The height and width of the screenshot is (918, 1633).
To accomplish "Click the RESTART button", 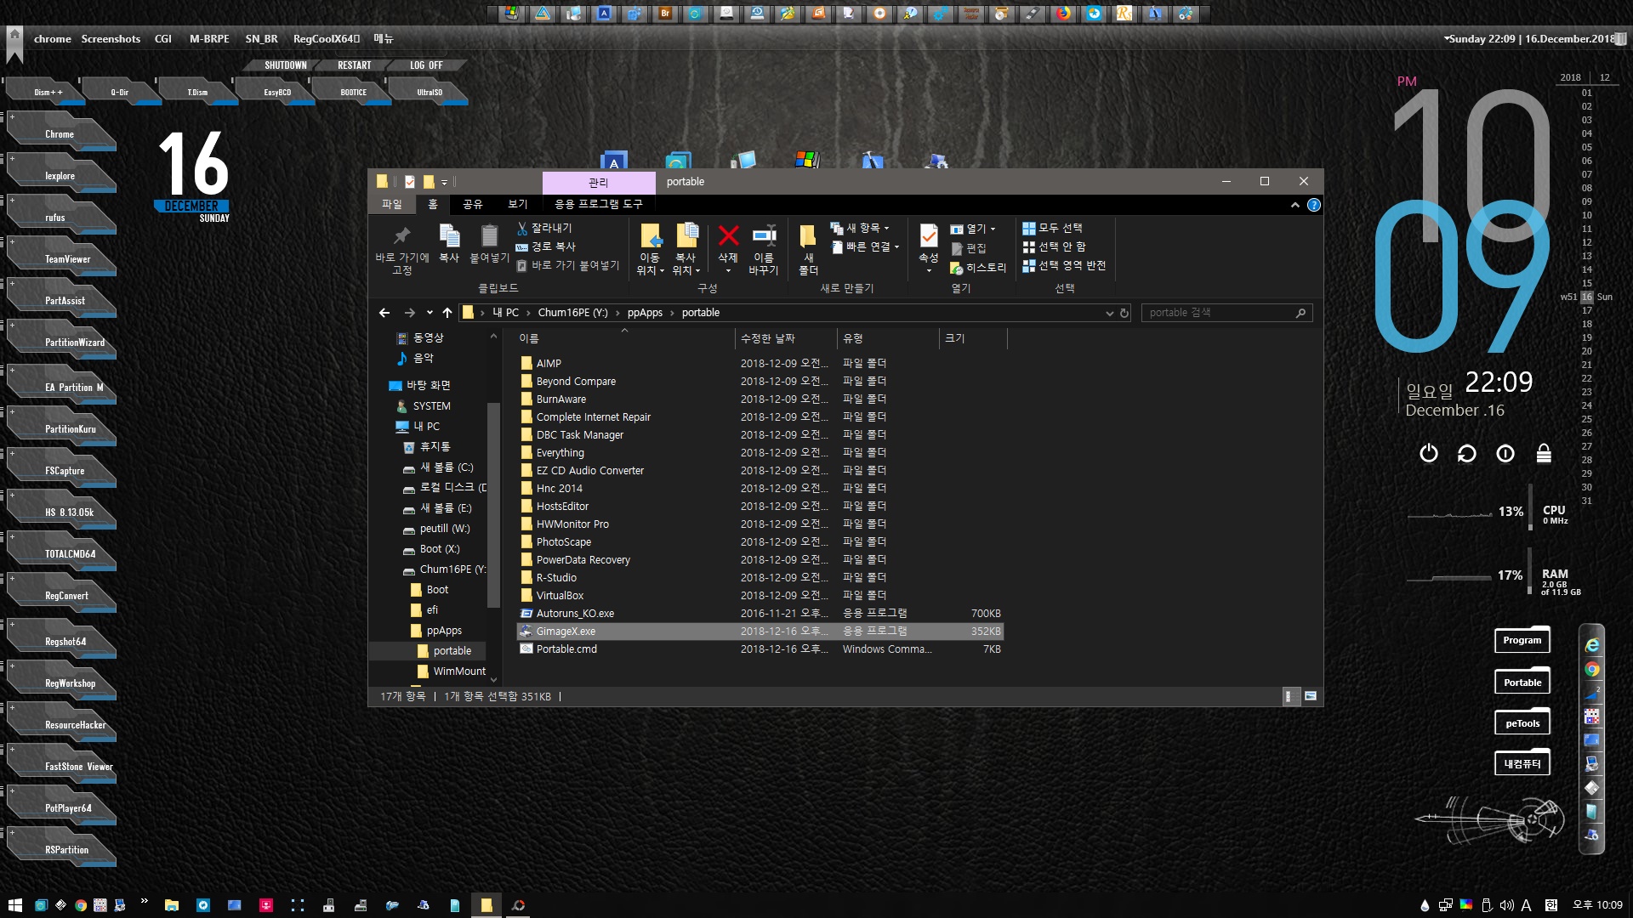I will (354, 65).
